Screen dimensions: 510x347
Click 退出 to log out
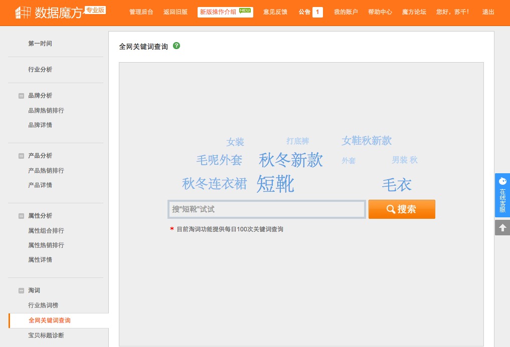[x=487, y=12]
